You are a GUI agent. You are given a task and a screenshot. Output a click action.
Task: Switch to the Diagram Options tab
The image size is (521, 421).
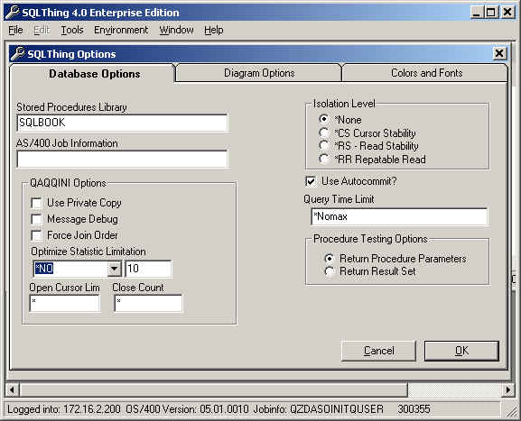pos(259,73)
